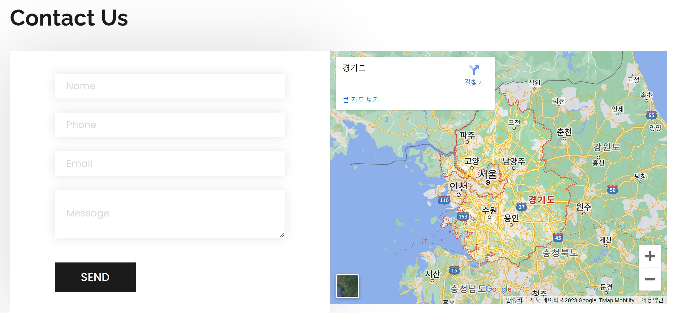This screenshot has height=313, width=674.
Task: Click highway 110 shield marker
Action: tap(444, 200)
